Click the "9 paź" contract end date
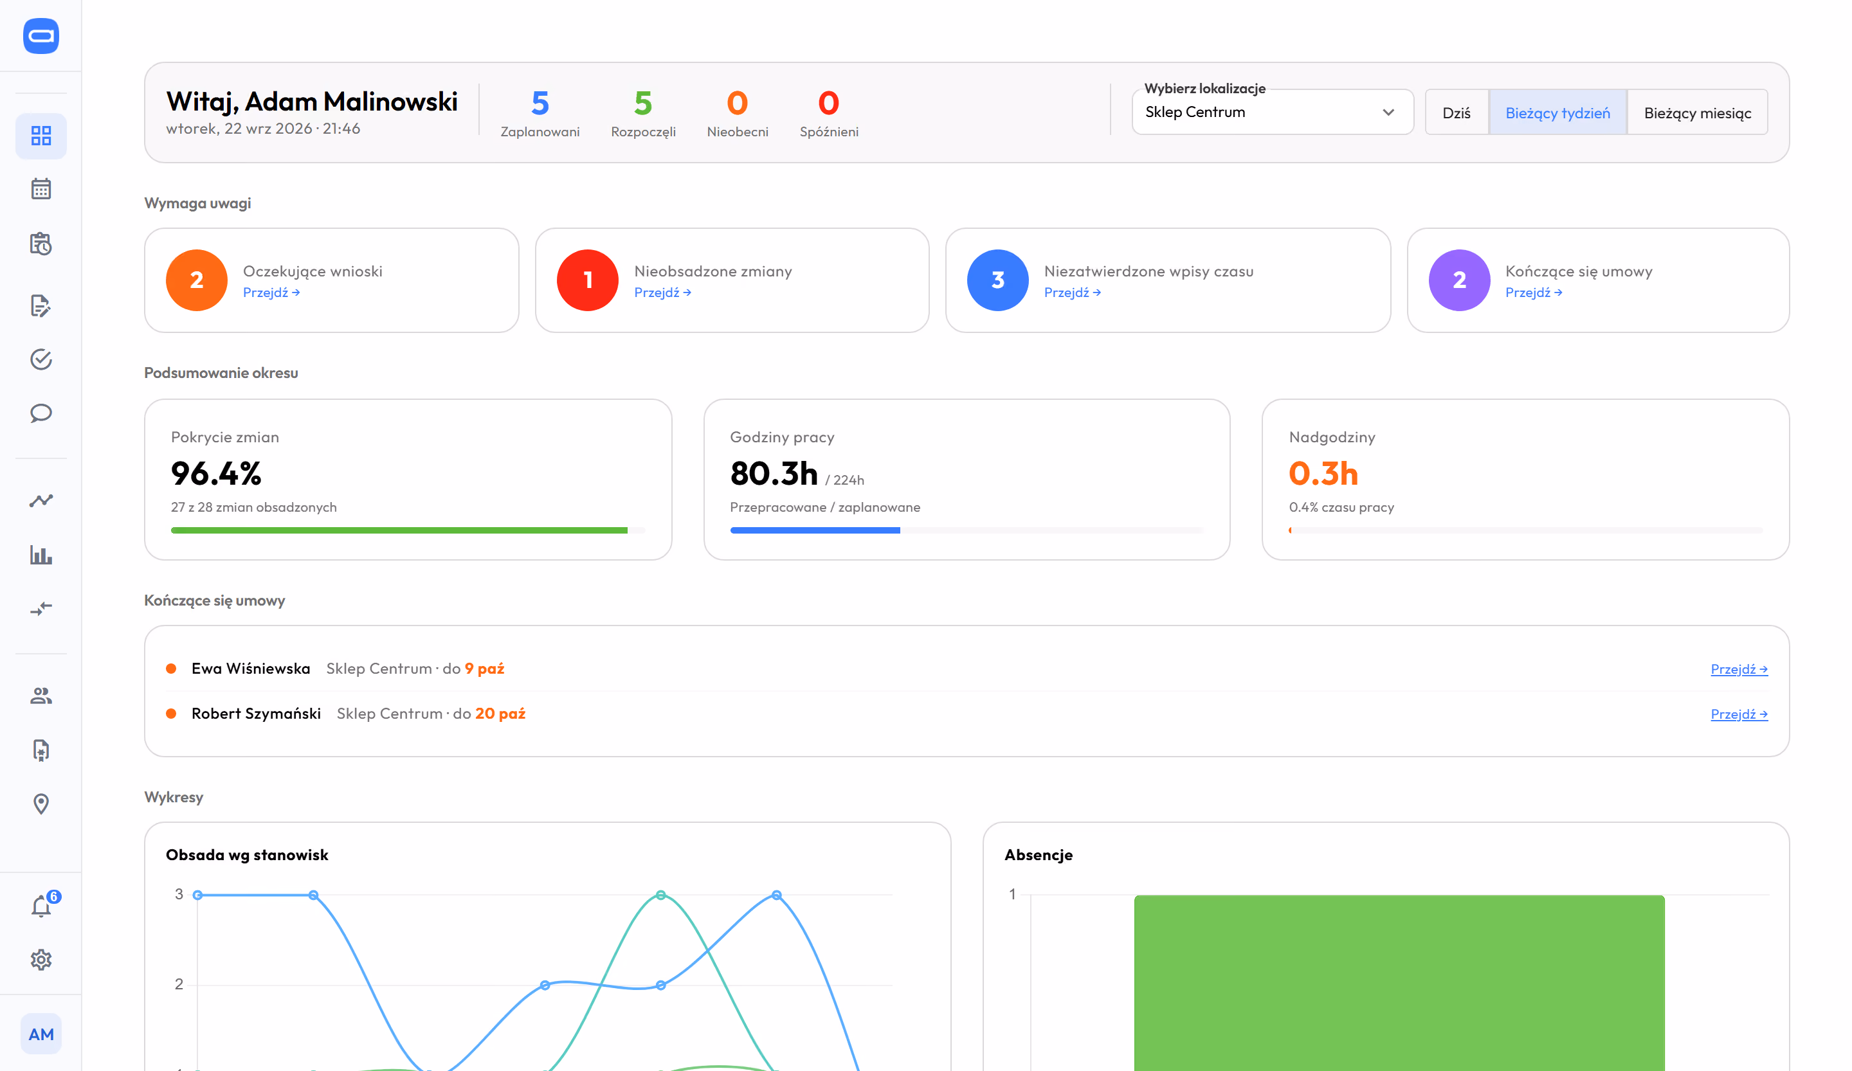 point(484,669)
